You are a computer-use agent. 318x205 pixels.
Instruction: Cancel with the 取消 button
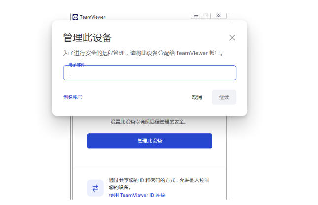tap(197, 97)
